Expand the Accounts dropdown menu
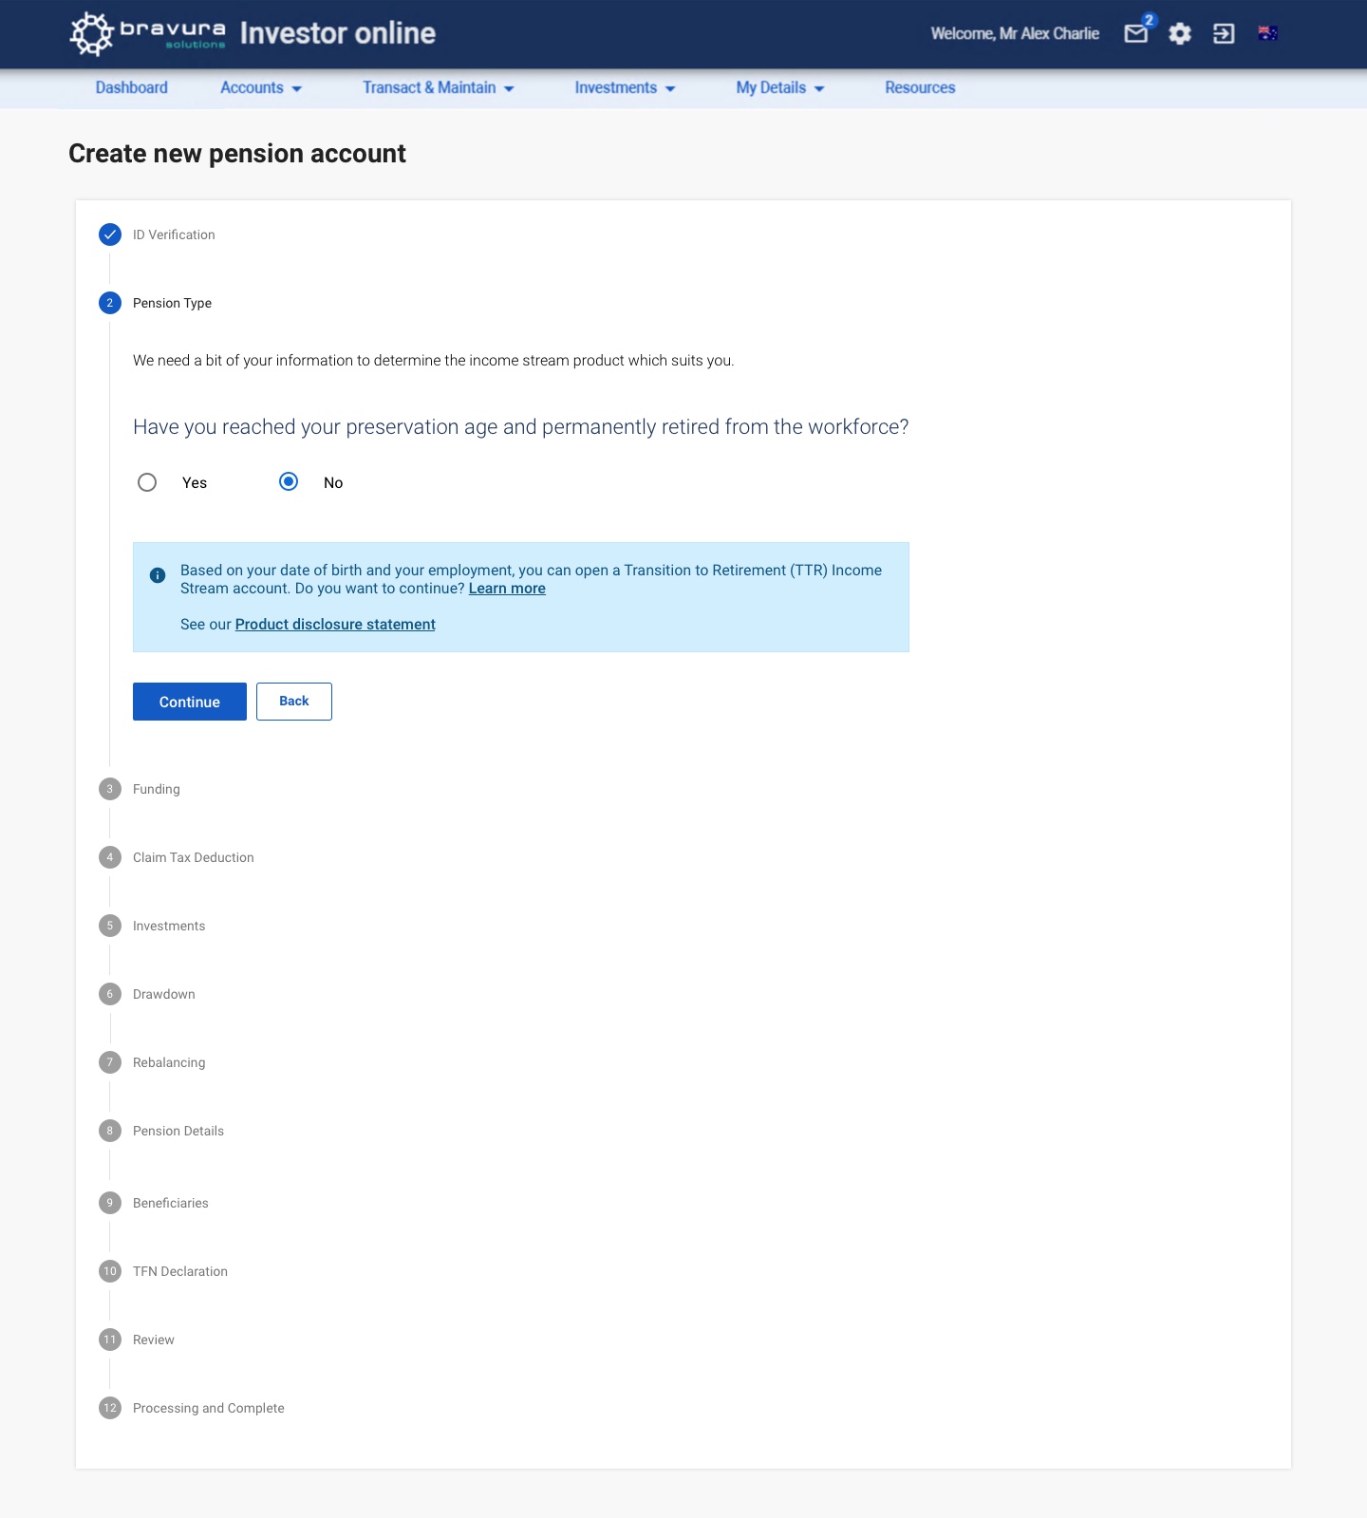Viewport: 1367px width, 1518px height. click(261, 87)
